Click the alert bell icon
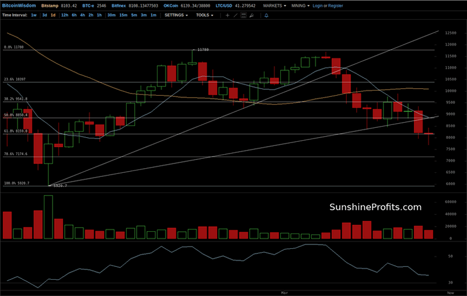Viewport: 467px width, 296px height. tap(267, 15)
